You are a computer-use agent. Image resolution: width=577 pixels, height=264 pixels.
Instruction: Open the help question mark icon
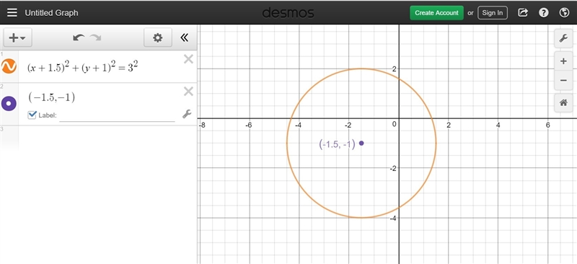(x=544, y=12)
